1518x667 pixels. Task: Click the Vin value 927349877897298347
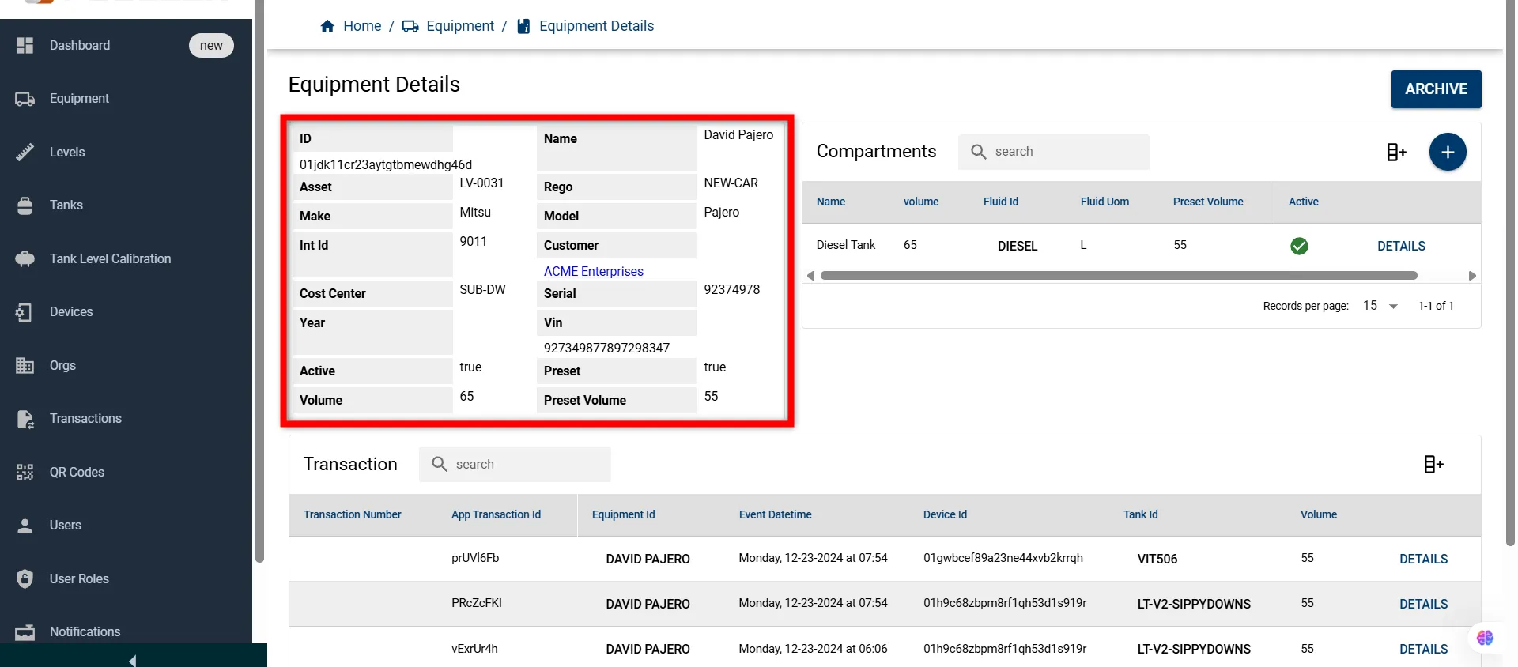click(x=606, y=348)
